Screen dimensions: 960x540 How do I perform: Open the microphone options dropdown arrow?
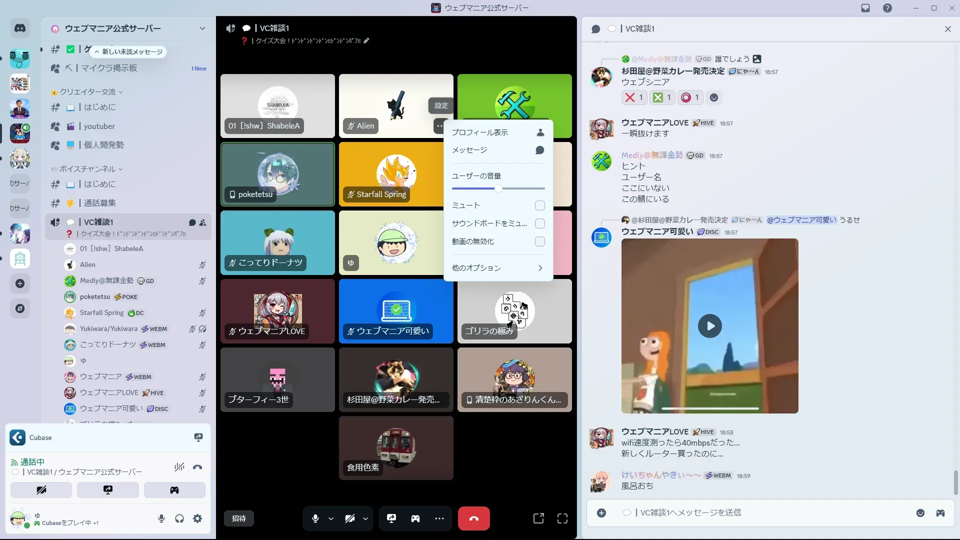(331, 518)
